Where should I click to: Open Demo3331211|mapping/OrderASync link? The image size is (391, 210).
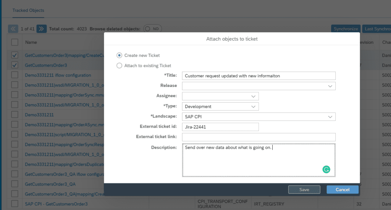click(64, 125)
